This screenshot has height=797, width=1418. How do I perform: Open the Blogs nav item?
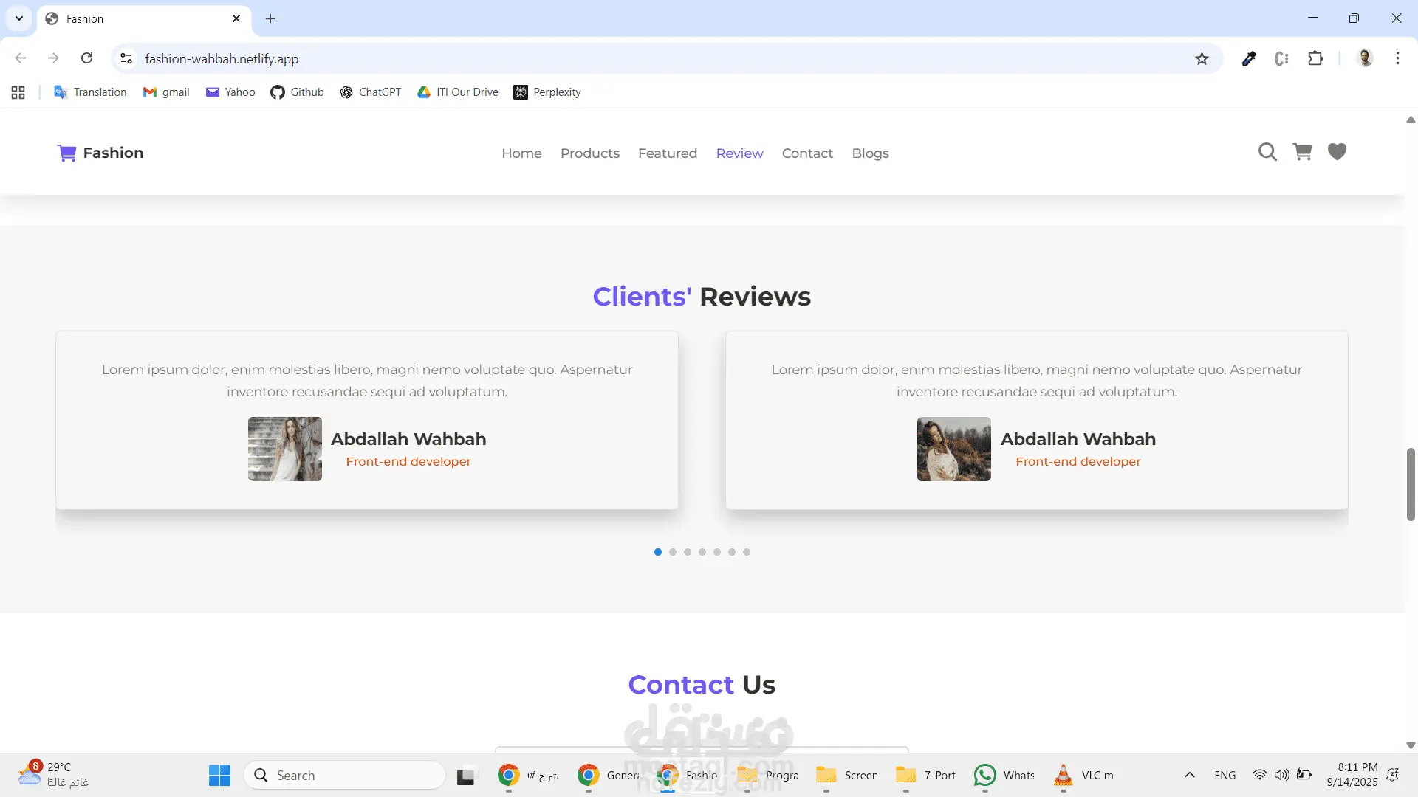pyautogui.click(x=870, y=153)
